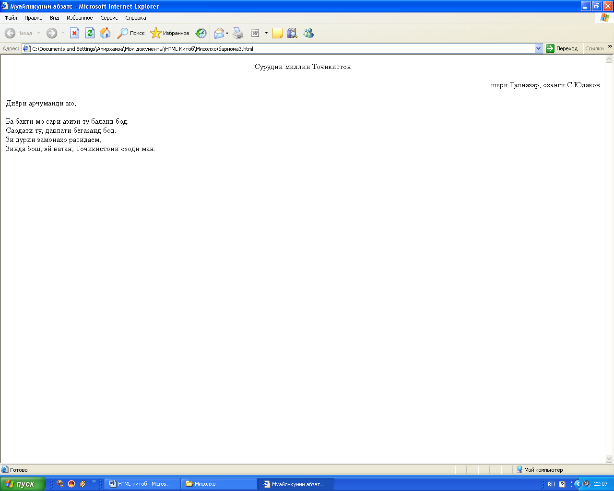Switch to the Мисолхо folder taskbar button
614x491 pixels.
(219, 484)
